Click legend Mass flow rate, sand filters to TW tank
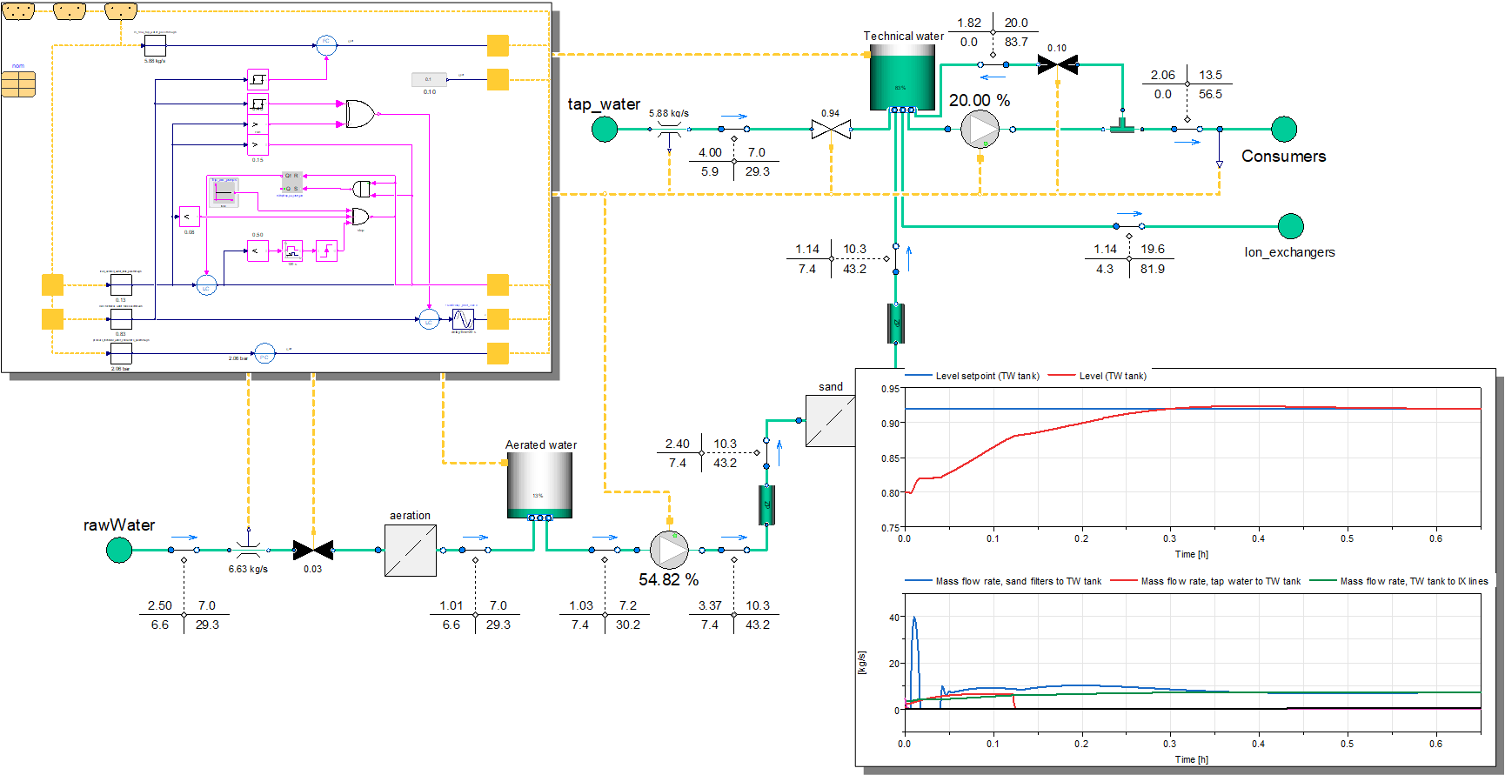 pyautogui.click(x=1003, y=581)
